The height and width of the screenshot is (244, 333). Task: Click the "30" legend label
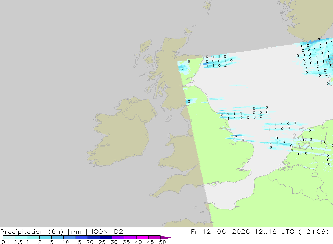(114, 242)
